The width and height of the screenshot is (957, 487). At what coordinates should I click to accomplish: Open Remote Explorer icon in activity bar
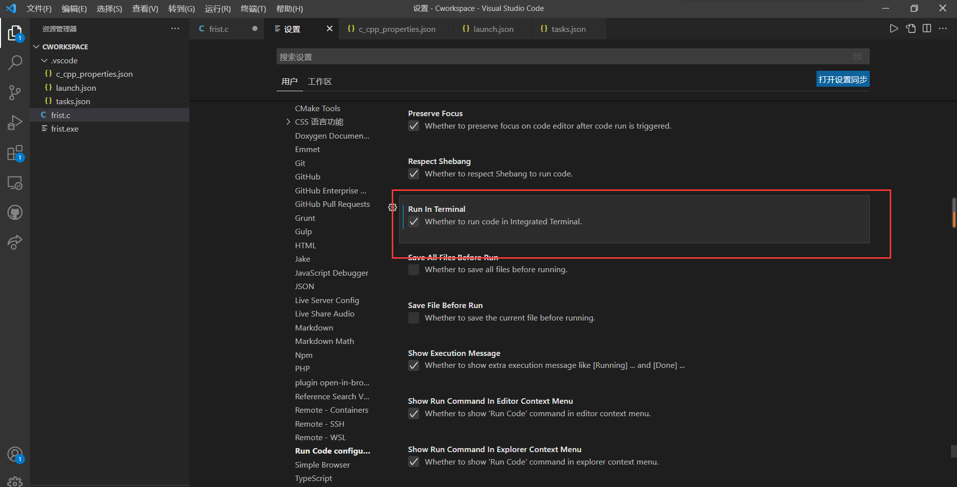(15, 183)
